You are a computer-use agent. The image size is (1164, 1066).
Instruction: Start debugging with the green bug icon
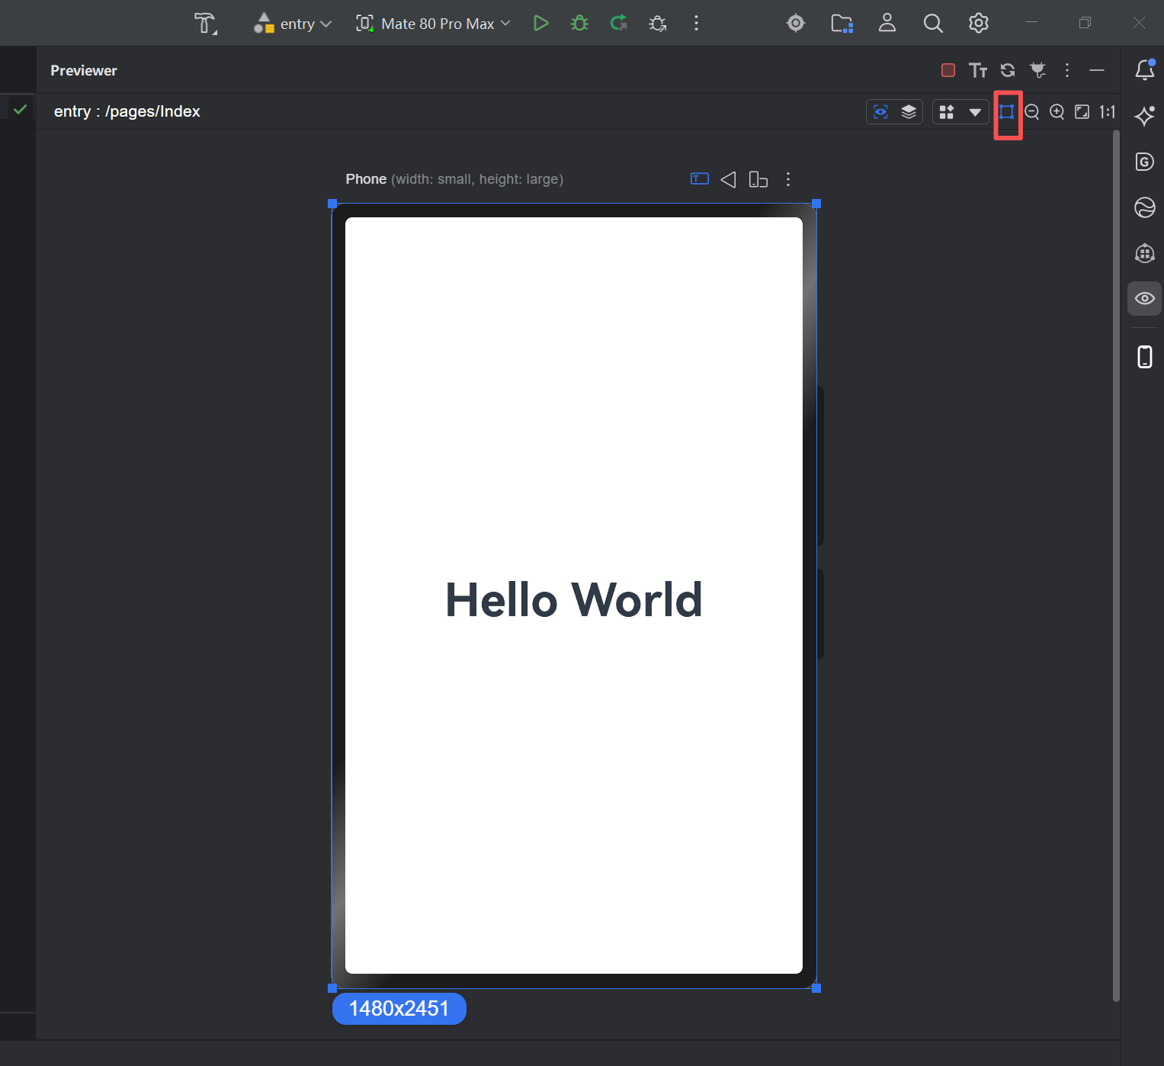coord(579,24)
